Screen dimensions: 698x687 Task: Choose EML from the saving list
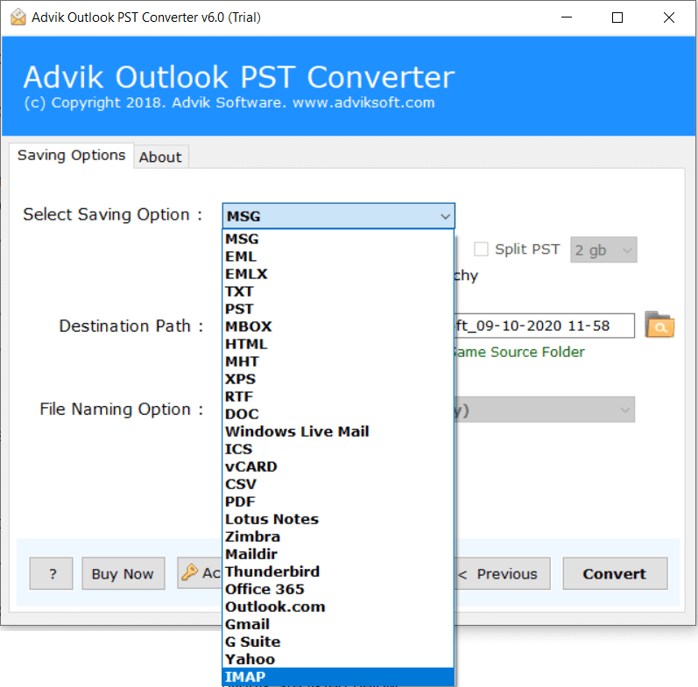(338, 256)
